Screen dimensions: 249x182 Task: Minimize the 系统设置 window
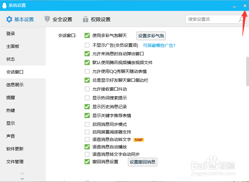(234, 7)
